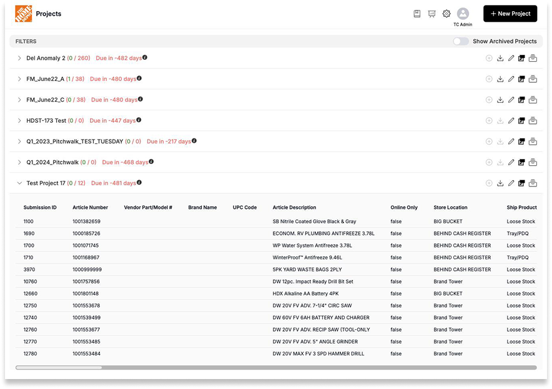This screenshot has width=552, height=389.
Task: Edit Del Anomaly 2 with pencil icon
Action: tap(511, 58)
